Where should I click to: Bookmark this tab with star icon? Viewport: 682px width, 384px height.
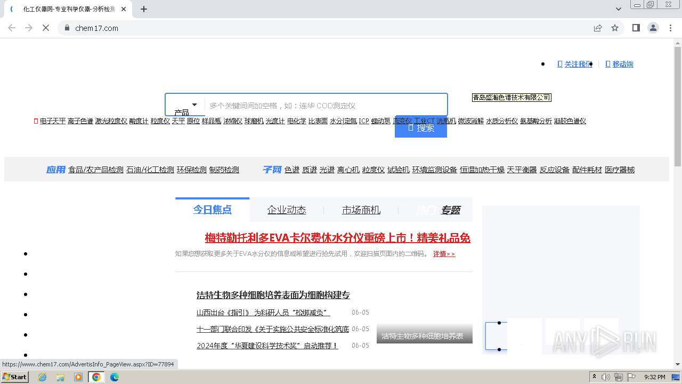pyautogui.click(x=615, y=28)
